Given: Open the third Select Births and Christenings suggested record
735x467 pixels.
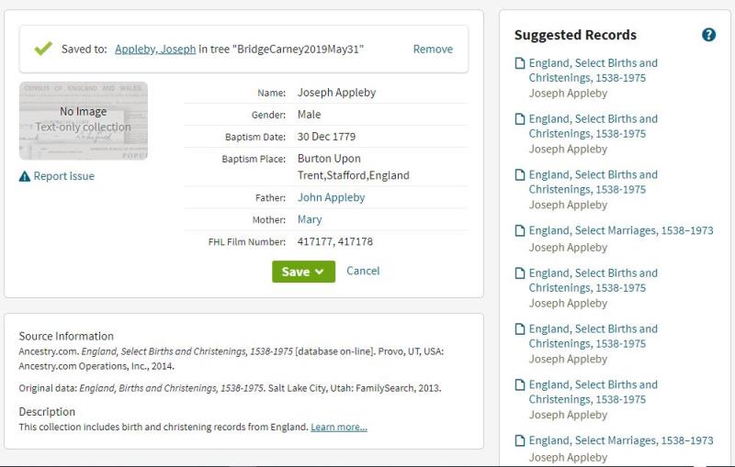Looking at the screenshot, I should tap(593, 182).
